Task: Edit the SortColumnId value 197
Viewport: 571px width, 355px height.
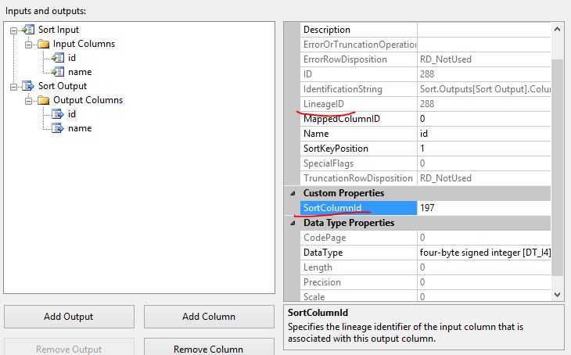Action: point(484,208)
